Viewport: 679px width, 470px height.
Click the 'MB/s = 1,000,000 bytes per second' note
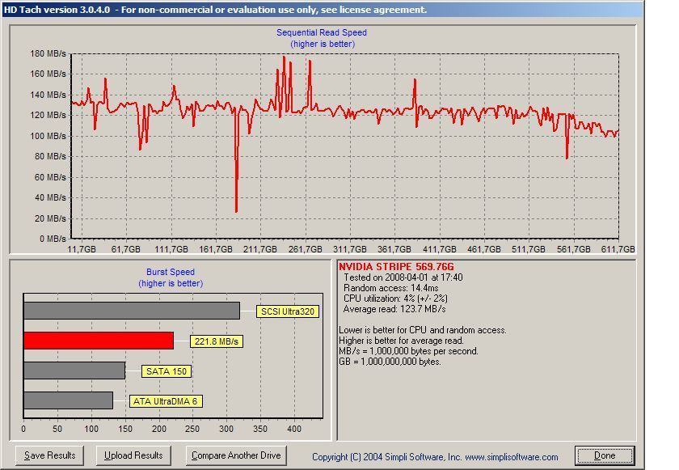408,351
